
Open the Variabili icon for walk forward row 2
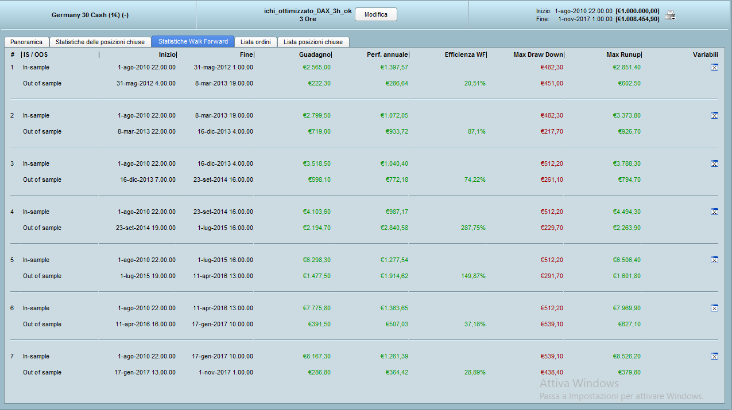click(x=714, y=116)
